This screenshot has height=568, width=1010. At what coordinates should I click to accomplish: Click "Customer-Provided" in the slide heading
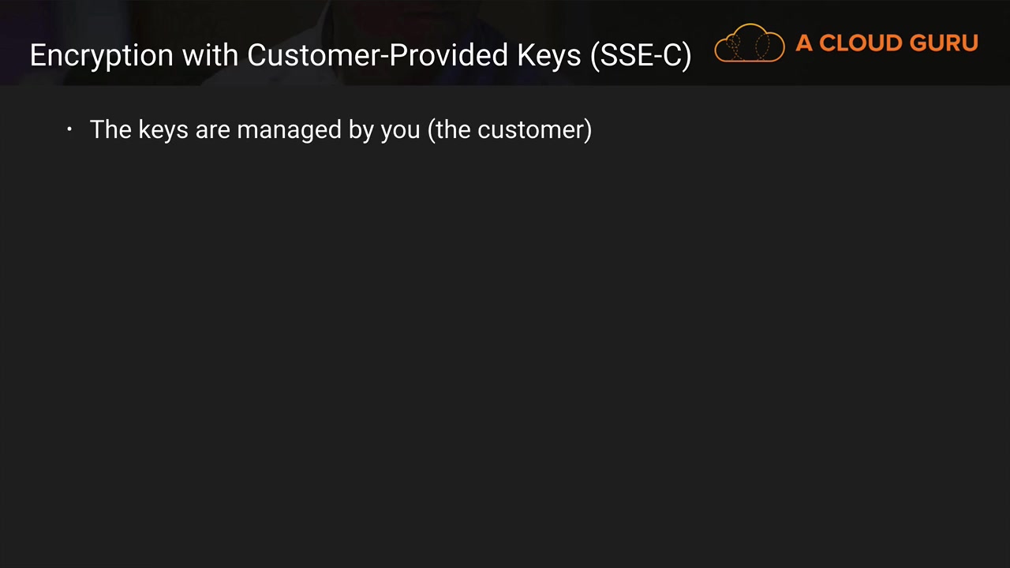378,55
